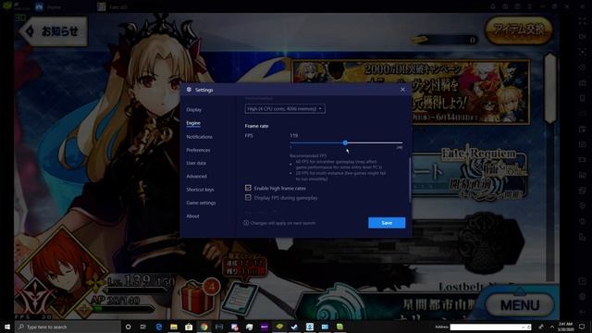Open Game settings section
Viewport: 592px width, 333px height.
(201, 203)
